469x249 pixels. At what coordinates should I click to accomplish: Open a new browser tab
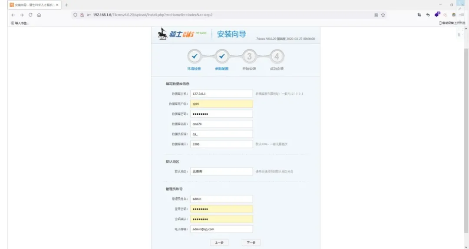[x=66, y=5]
